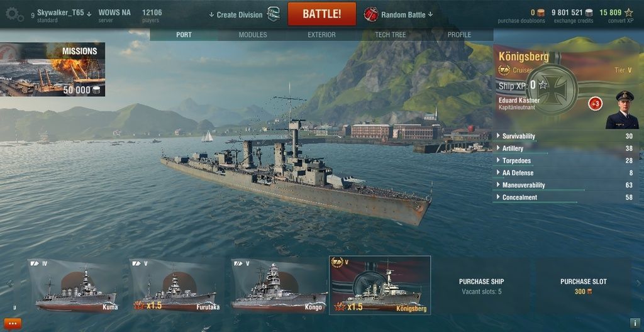Click the Random Battle mode emblem icon

(371, 14)
